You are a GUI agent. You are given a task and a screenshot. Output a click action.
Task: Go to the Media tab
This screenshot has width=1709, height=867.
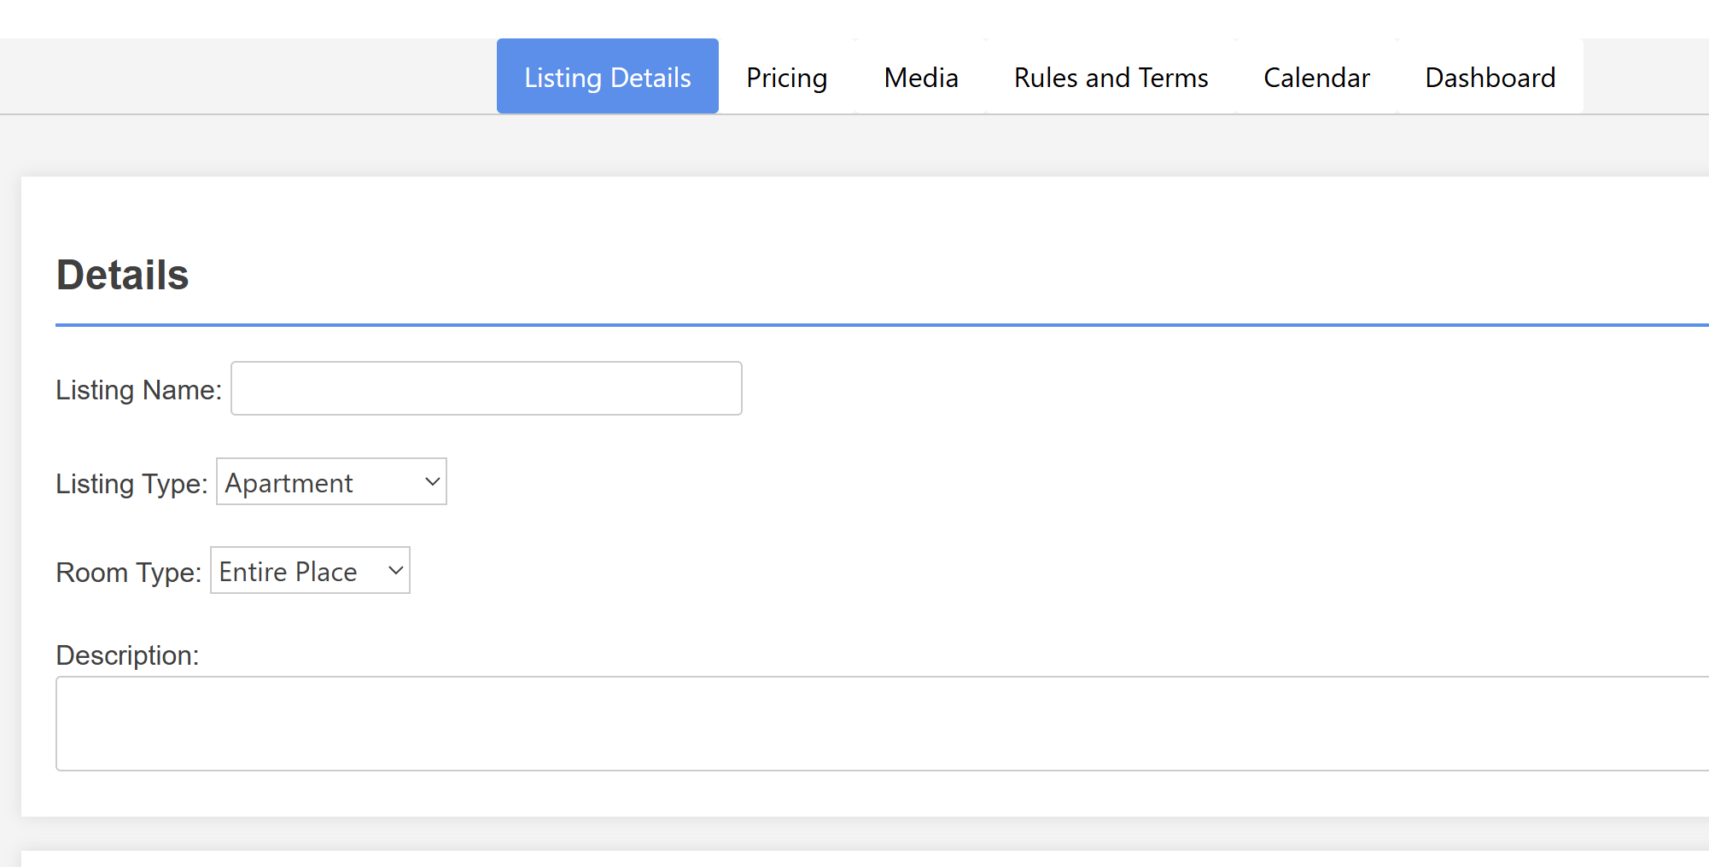[x=920, y=77]
